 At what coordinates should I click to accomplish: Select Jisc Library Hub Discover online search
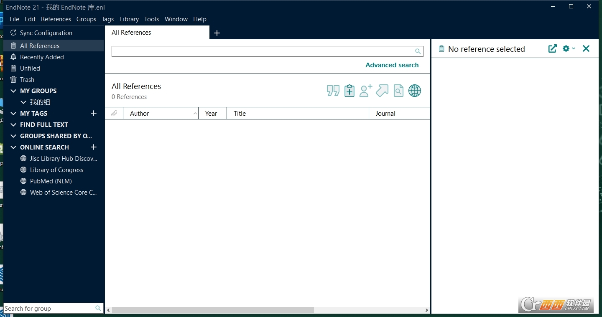64,158
